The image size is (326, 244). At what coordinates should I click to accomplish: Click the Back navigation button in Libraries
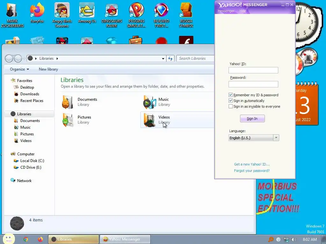(x=9, y=58)
